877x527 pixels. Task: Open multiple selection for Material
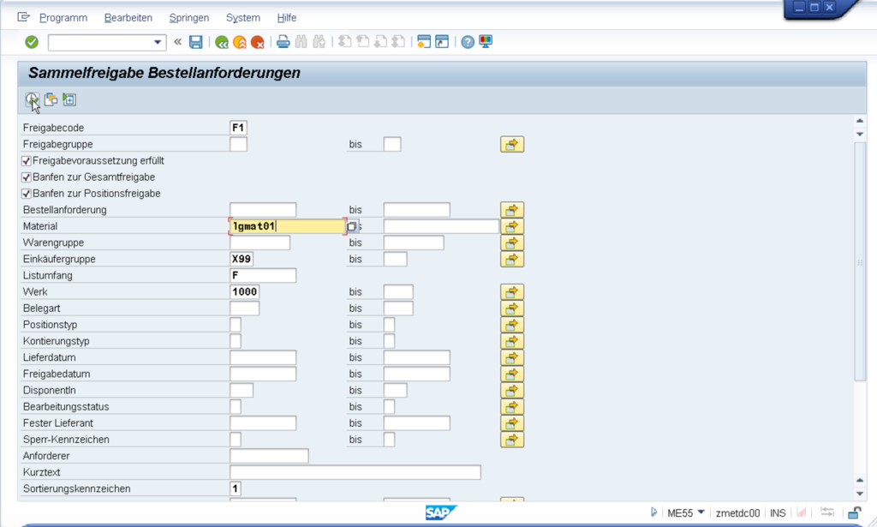[512, 226]
